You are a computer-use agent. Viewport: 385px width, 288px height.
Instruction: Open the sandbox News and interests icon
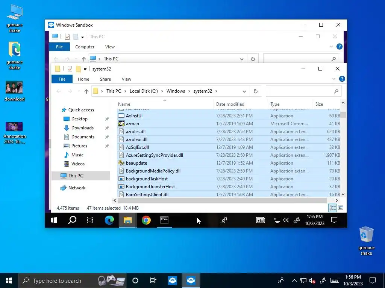(x=260, y=220)
